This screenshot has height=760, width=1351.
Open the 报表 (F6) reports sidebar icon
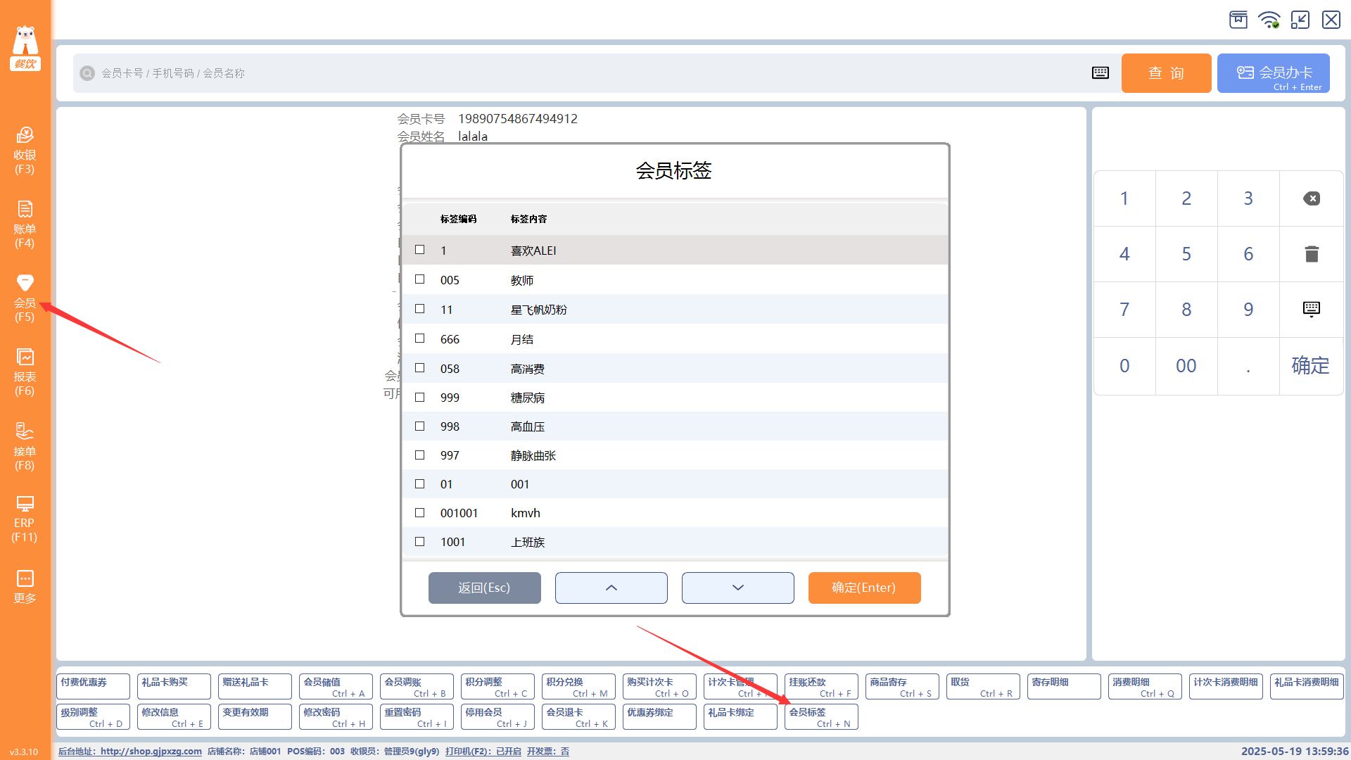pyautogui.click(x=25, y=372)
